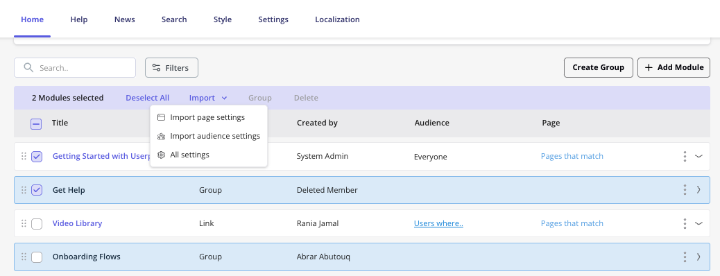Click the Onboarding Flows group title
Screen dimensions: 720x276
click(x=86, y=257)
